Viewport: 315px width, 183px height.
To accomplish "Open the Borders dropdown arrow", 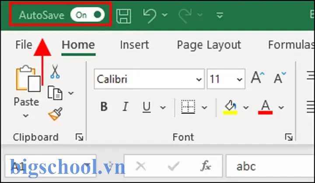I will tap(204, 107).
